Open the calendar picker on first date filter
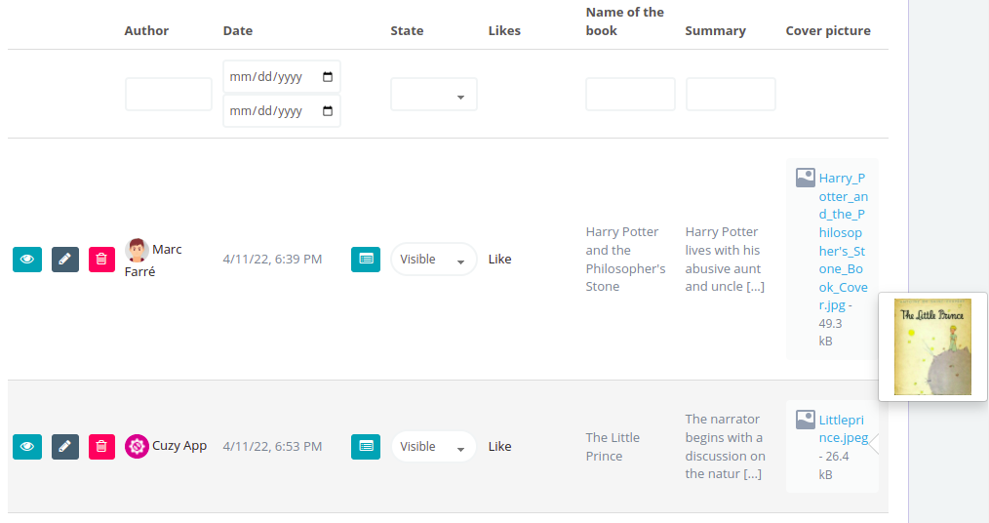989x523 pixels. (328, 77)
